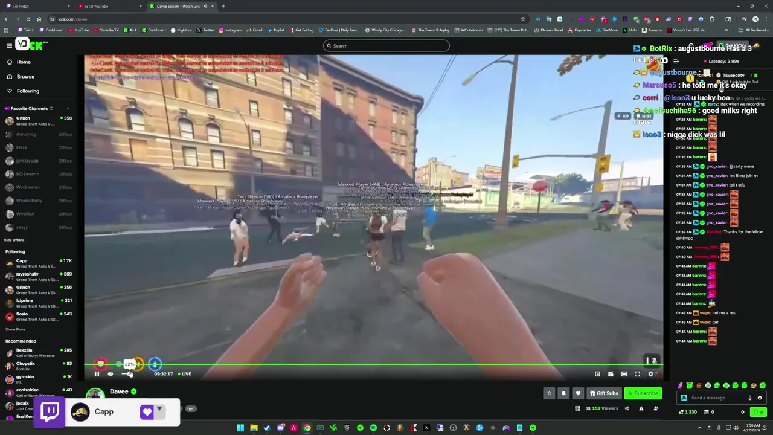
Task: Open player settings gear icon
Action: tap(650, 374)
